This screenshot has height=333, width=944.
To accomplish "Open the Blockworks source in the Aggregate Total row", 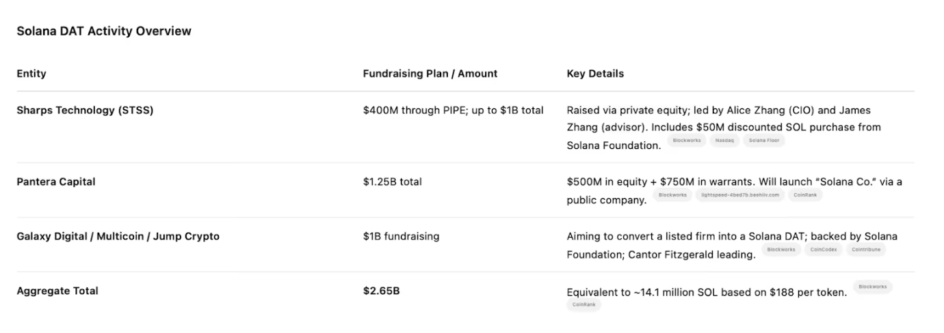I will 872,287.
